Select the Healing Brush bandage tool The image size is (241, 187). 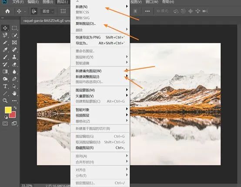(14, 50)
